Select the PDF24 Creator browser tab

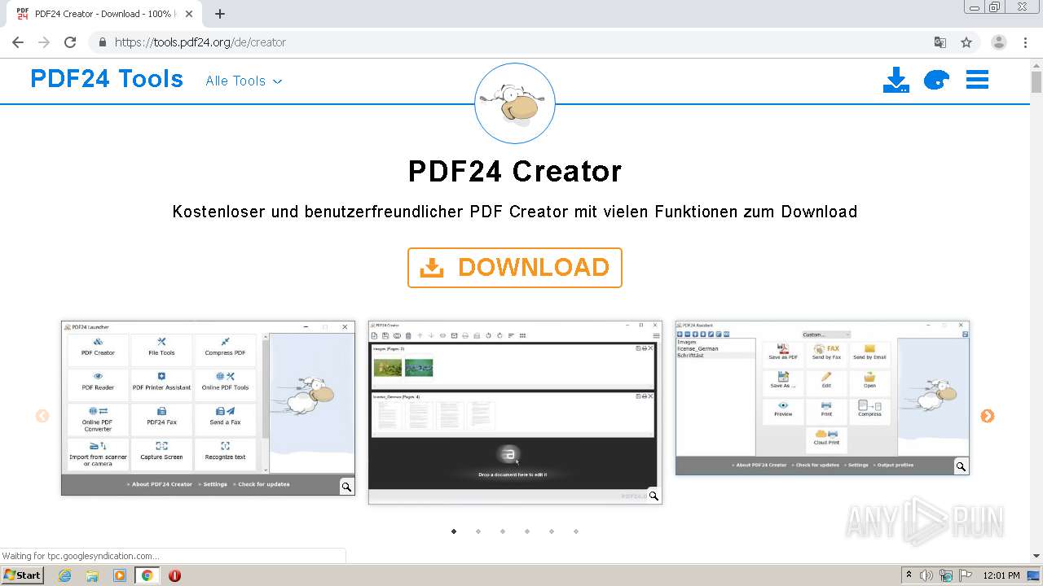click(104, 14)
